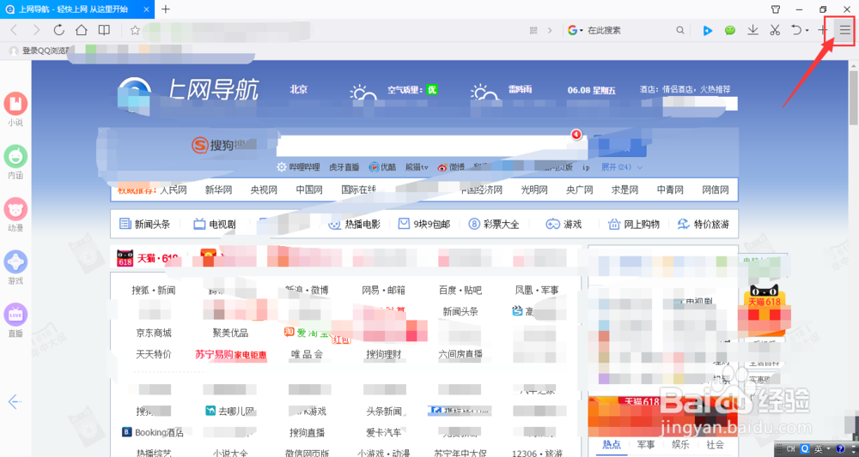Open the 彩票大全 category
The image size is (859, 457).
click(494, 224)
